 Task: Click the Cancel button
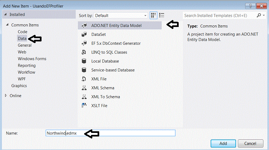[x=250, y=143]
